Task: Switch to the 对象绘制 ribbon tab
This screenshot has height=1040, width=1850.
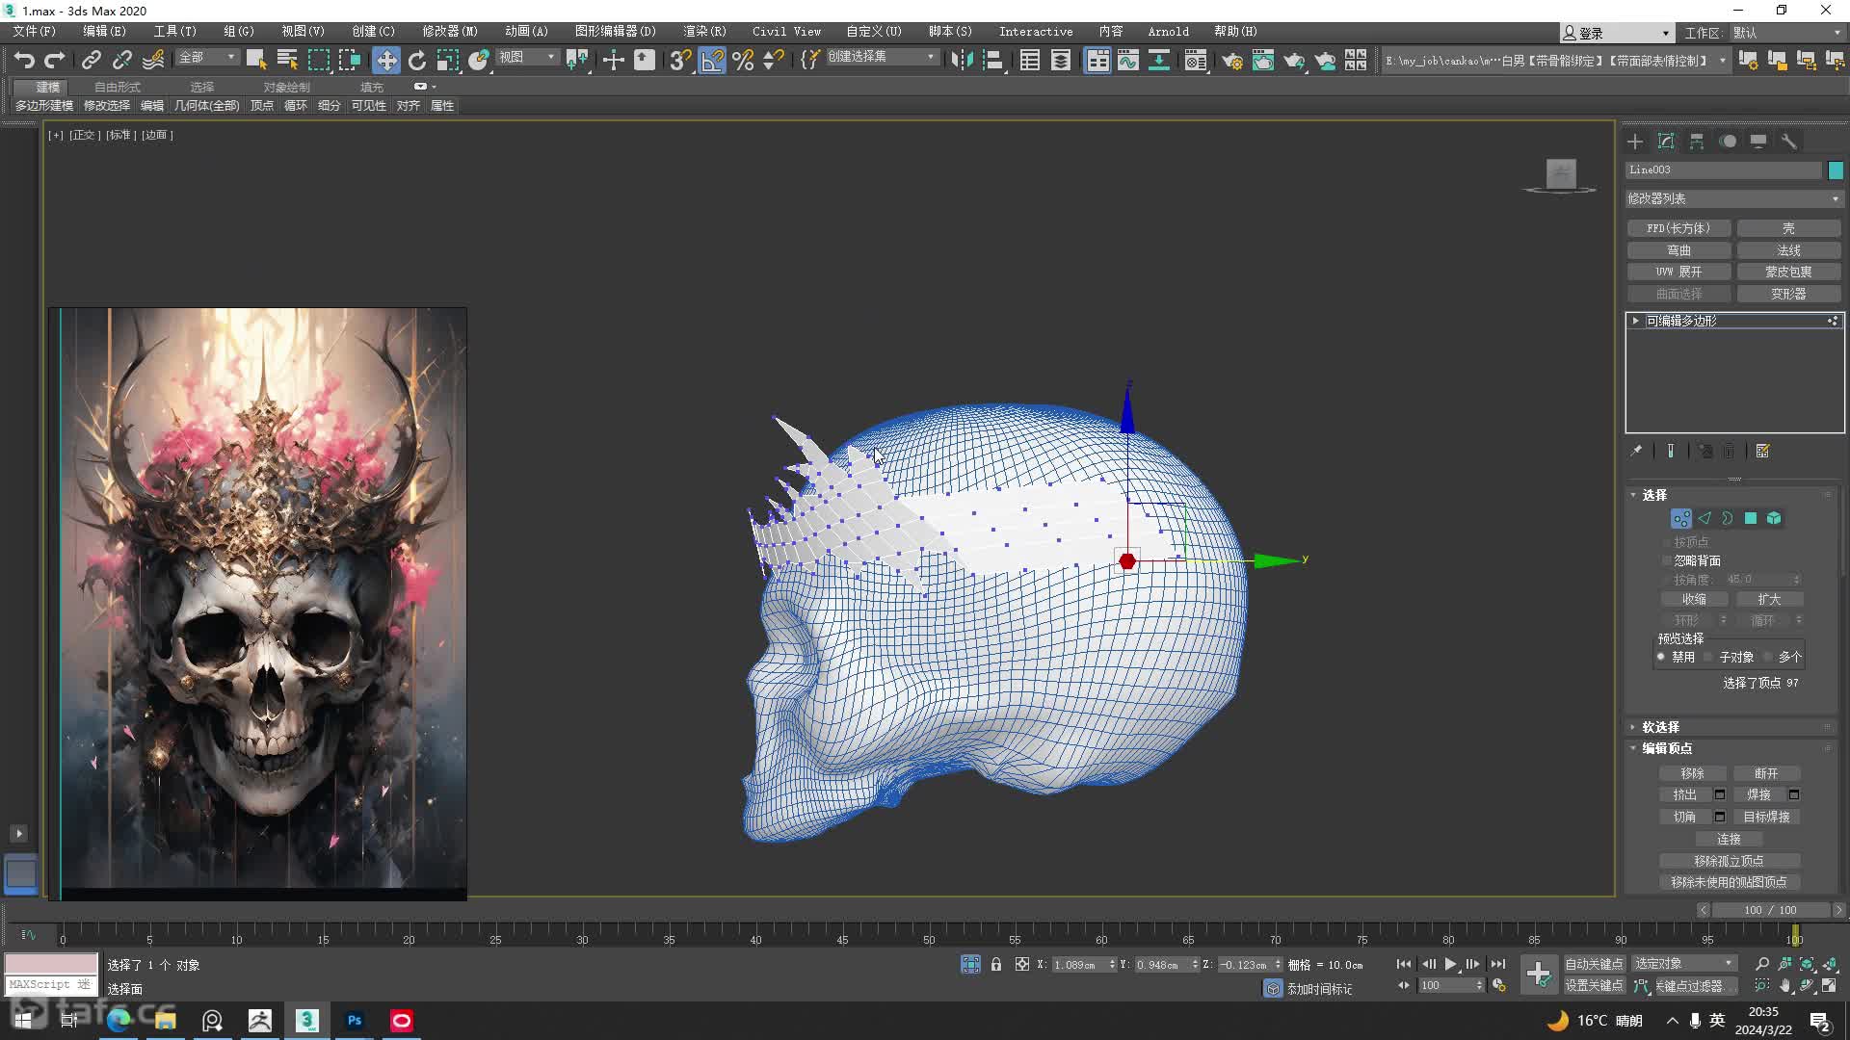Action: click(287, 87)
